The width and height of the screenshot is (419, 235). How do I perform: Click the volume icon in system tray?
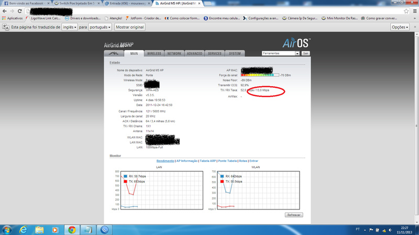click(x=390, y=230)
